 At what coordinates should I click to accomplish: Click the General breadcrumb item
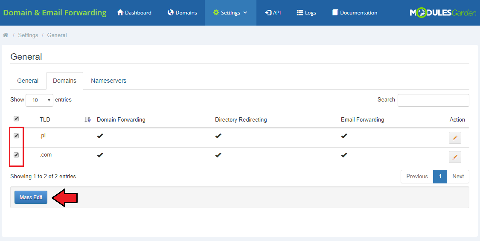[x=57, y=35]
